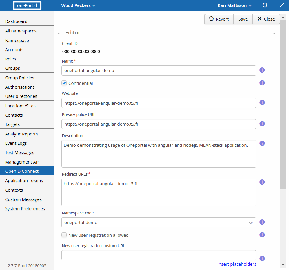Open Application Tokens in sidebar
Image resolution: width=289 pixels, height=270 pixels.
(x=24, y=181)
